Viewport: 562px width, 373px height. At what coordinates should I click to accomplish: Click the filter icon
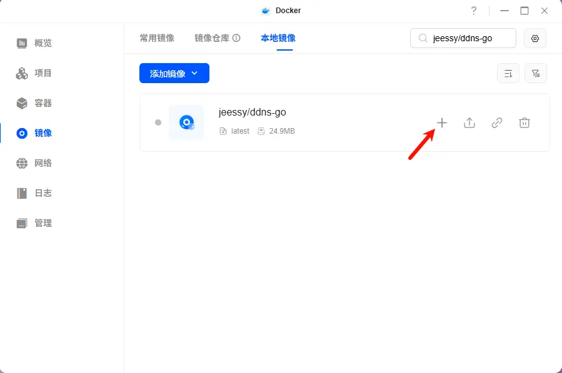point(535,73)
